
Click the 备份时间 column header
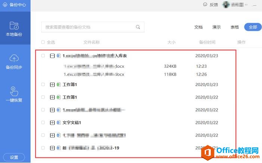coord(207,42)
